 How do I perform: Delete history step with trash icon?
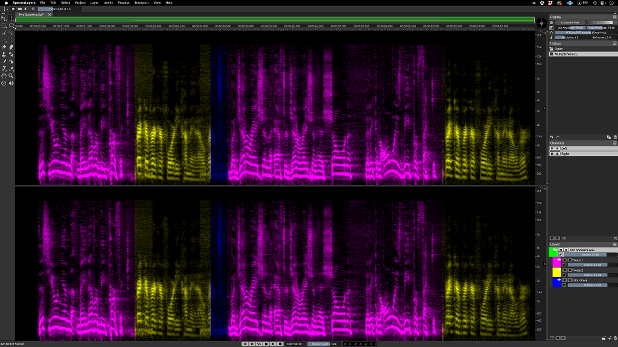[x=615, y=137]
